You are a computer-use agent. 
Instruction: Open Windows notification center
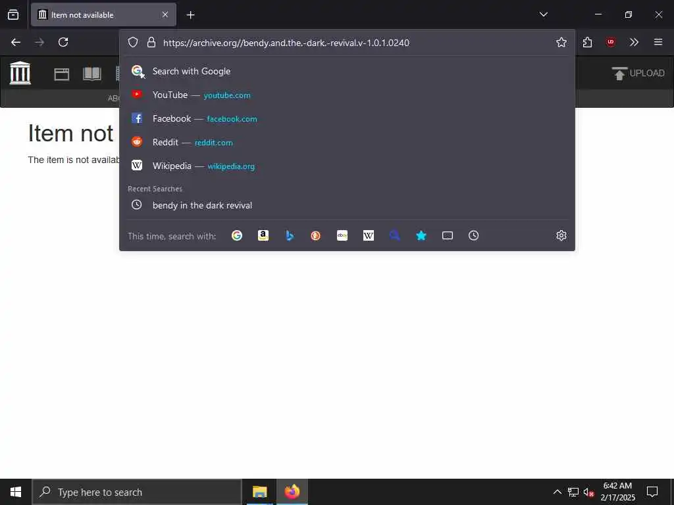pyautogui.click(x=652, y=492)
